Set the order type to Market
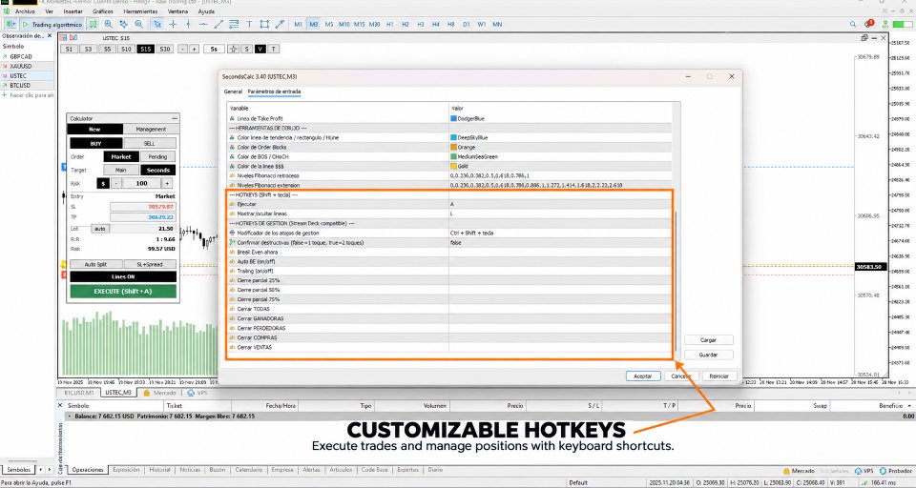Image resolution: width=916 pixels, height=488 pixels. click(x=121, y=157)
